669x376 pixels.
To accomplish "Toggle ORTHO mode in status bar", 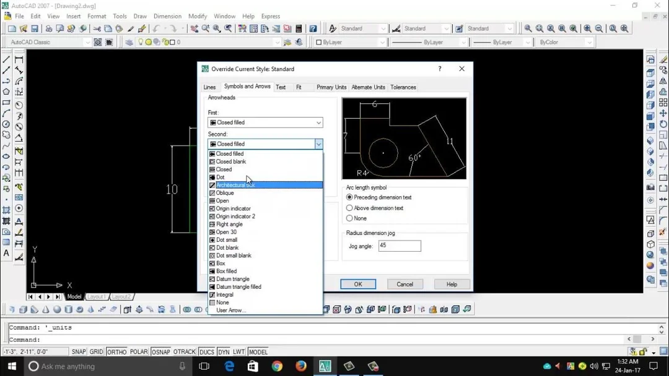I will click(116, 352).
